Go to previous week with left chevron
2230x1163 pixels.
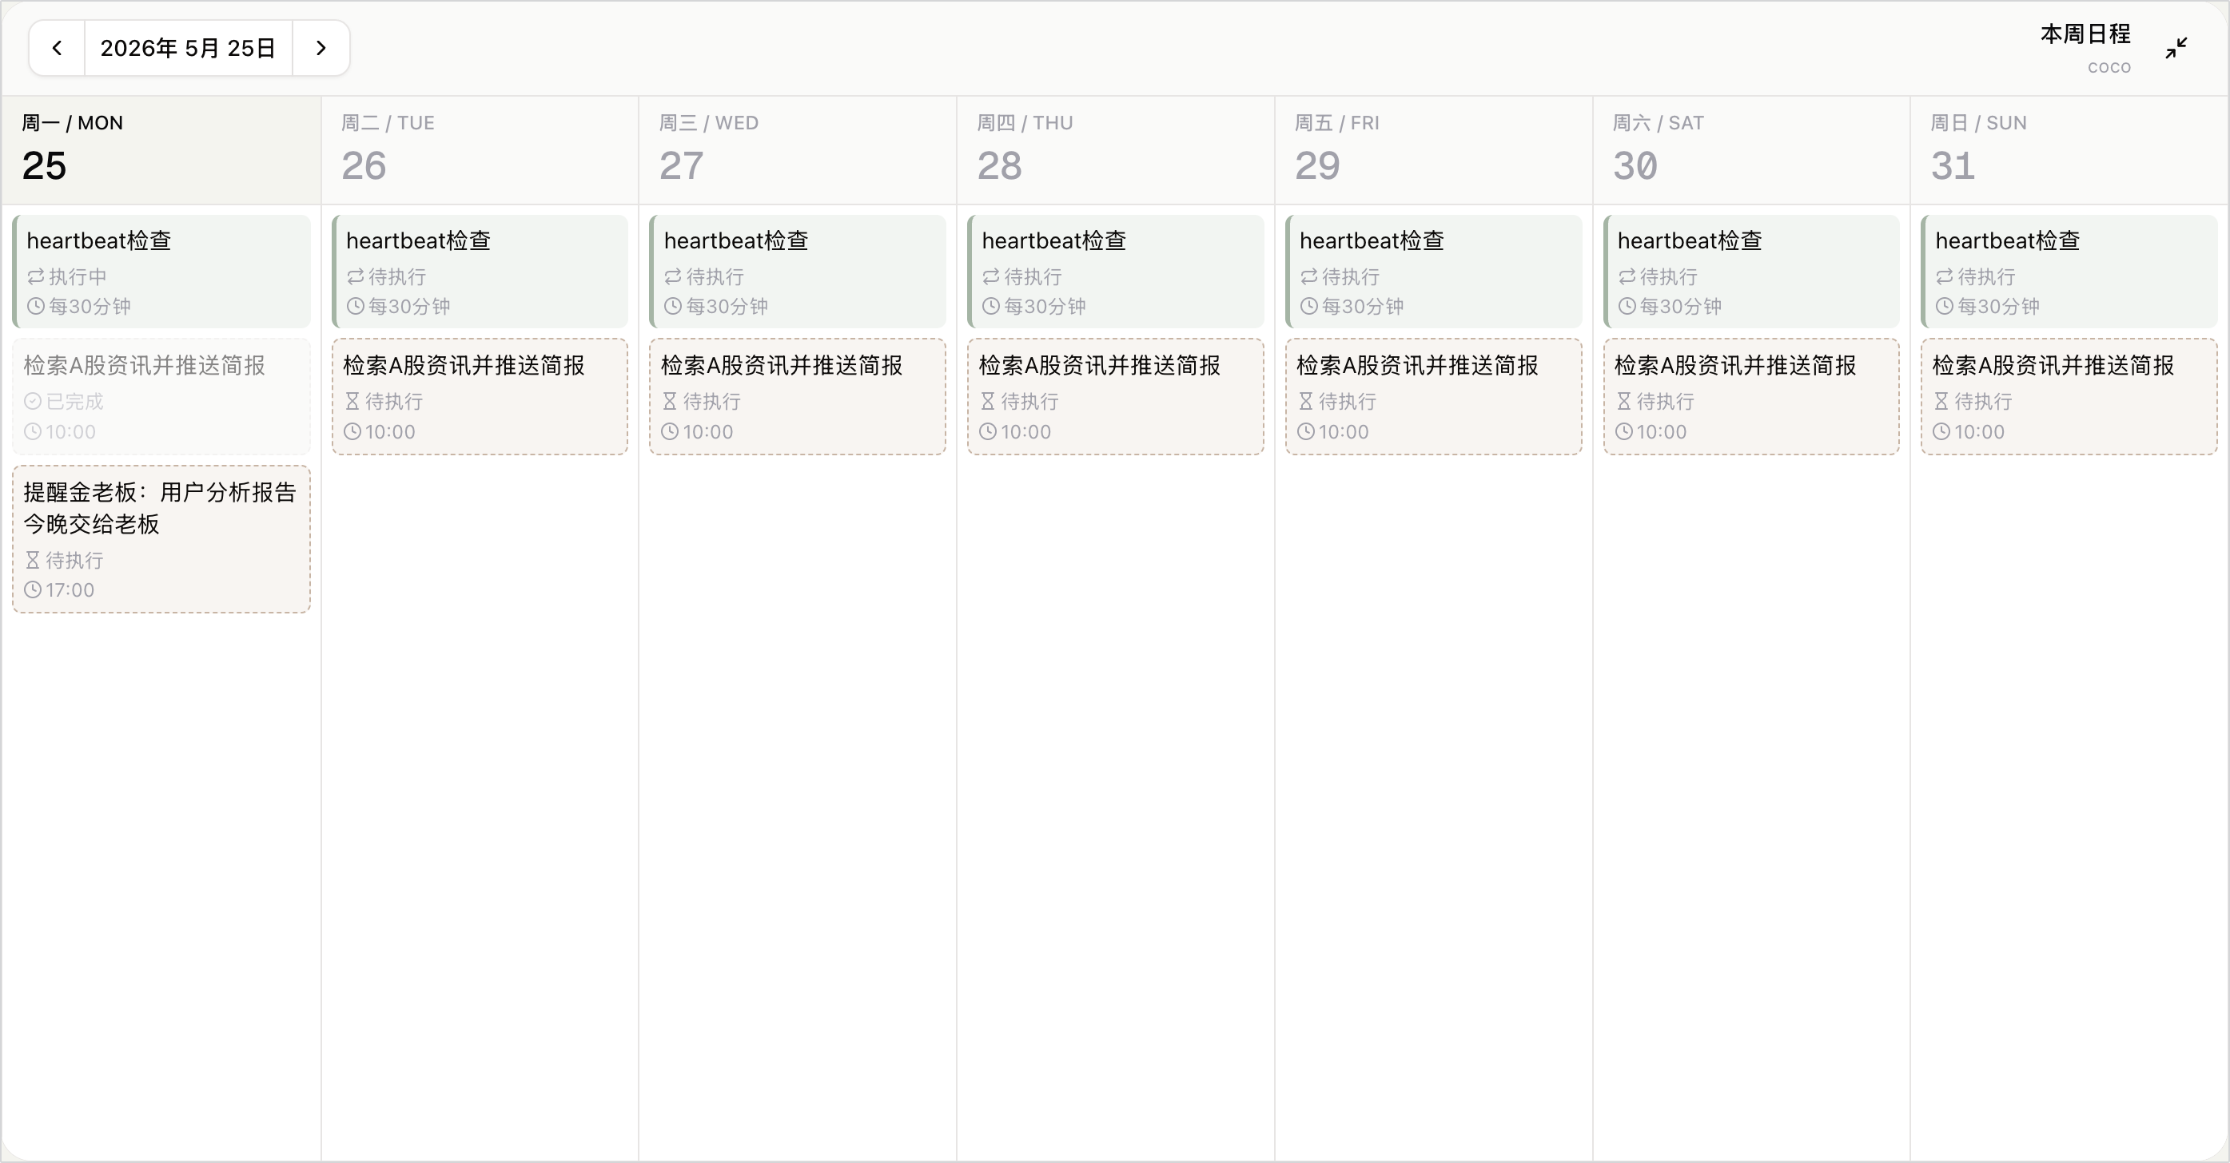click(57, 48)
